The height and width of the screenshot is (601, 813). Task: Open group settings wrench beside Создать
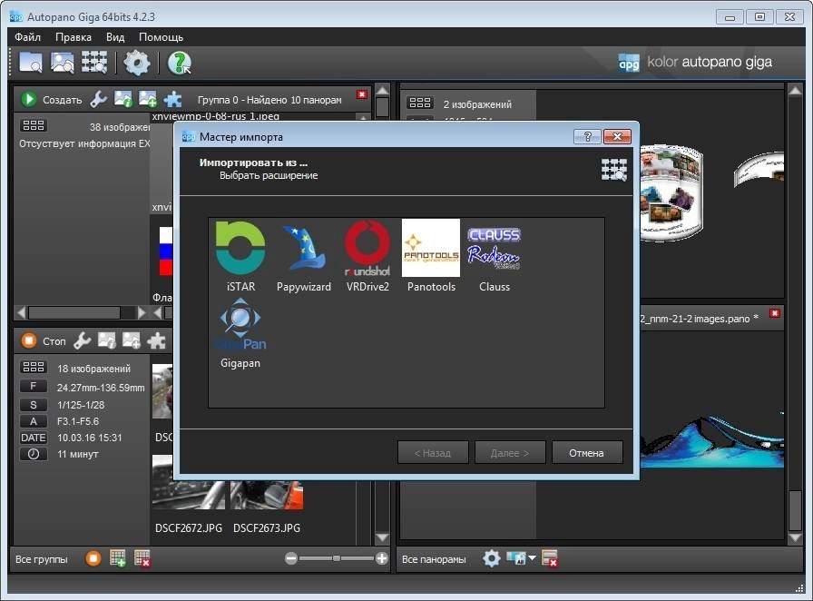[98, 99]
